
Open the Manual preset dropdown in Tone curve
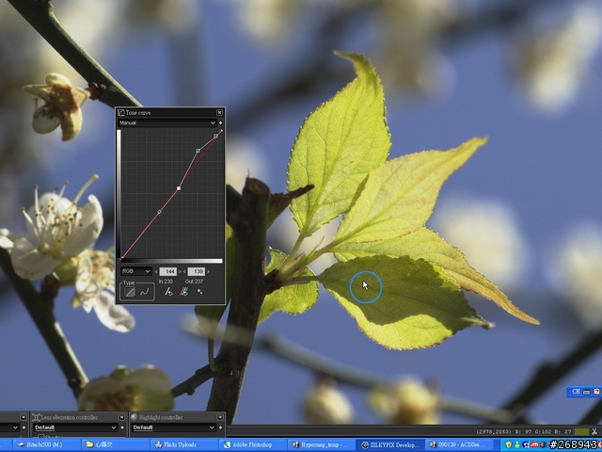click(x=167, y=123)
